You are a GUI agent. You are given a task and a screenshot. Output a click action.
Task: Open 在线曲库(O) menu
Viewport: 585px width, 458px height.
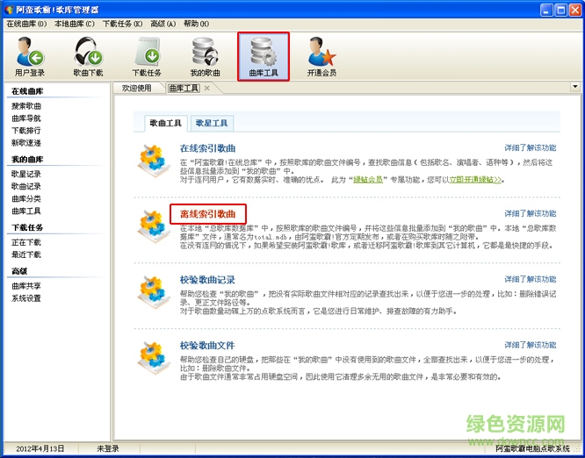(x=26, y=24)
